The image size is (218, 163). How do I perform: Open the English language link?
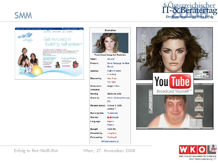click(x=111, y=121)
